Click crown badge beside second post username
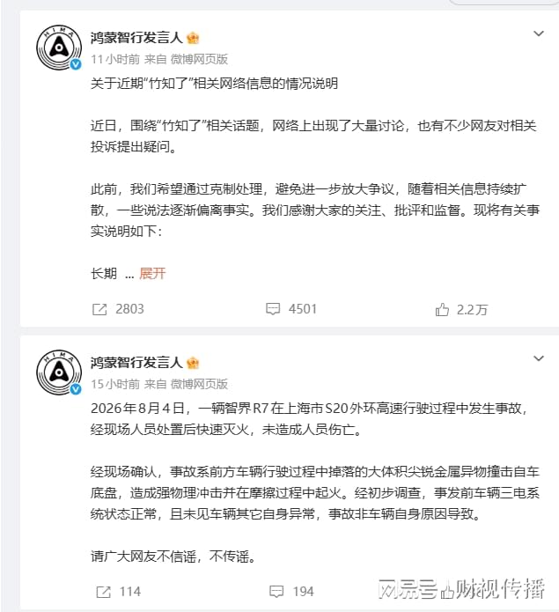Viewport: 559px width, 612px height. click(193, 363)
